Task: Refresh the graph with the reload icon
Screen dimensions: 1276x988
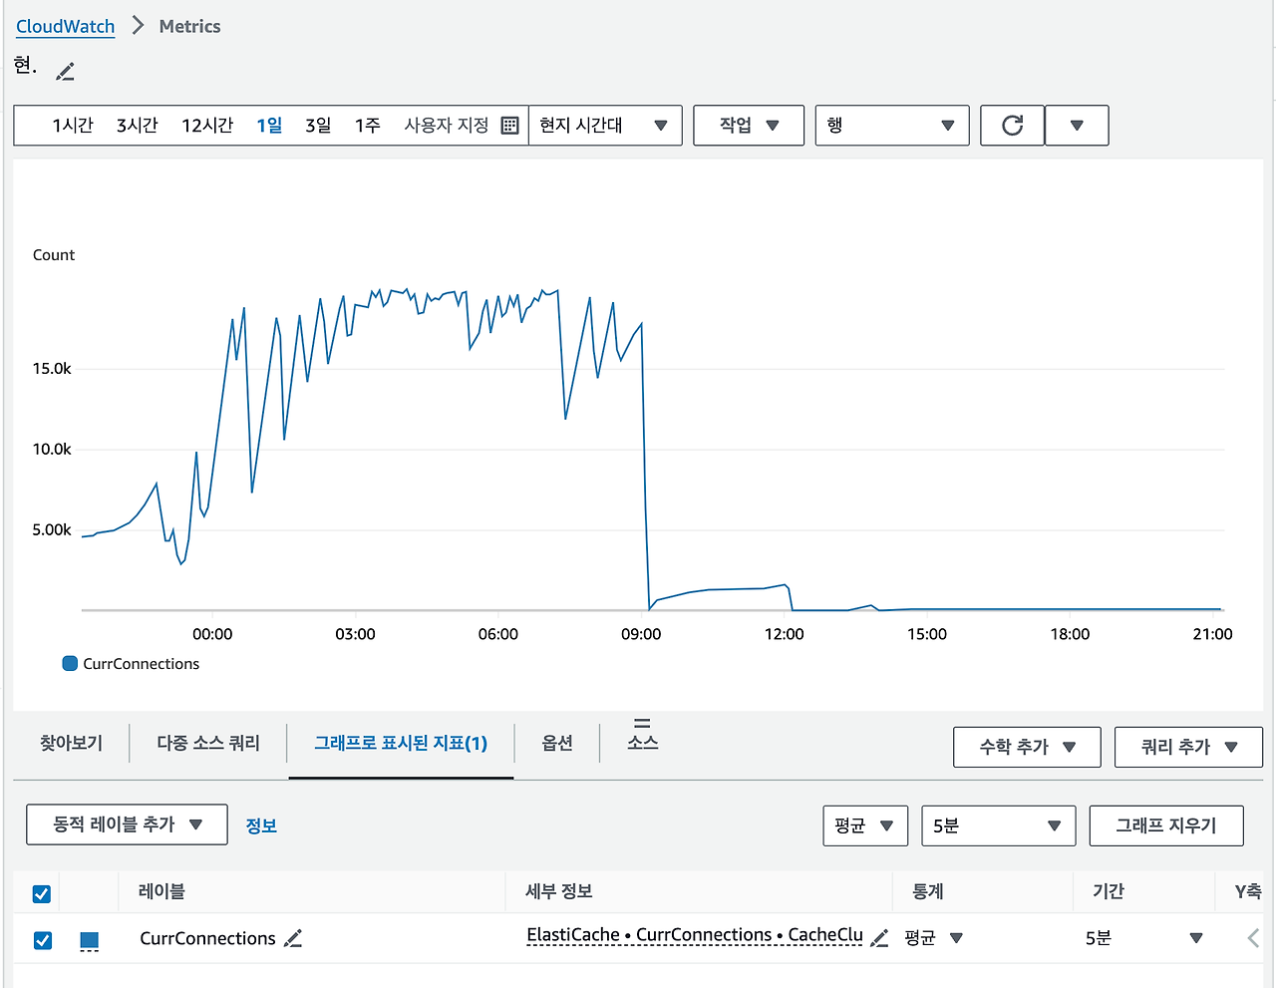Action: [1012, 126]
